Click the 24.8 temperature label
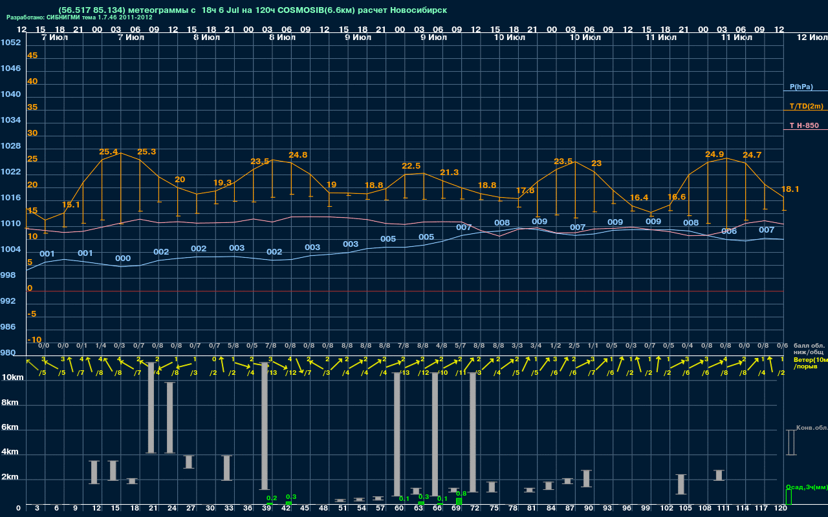828x517 pixels. click(298, 155)
